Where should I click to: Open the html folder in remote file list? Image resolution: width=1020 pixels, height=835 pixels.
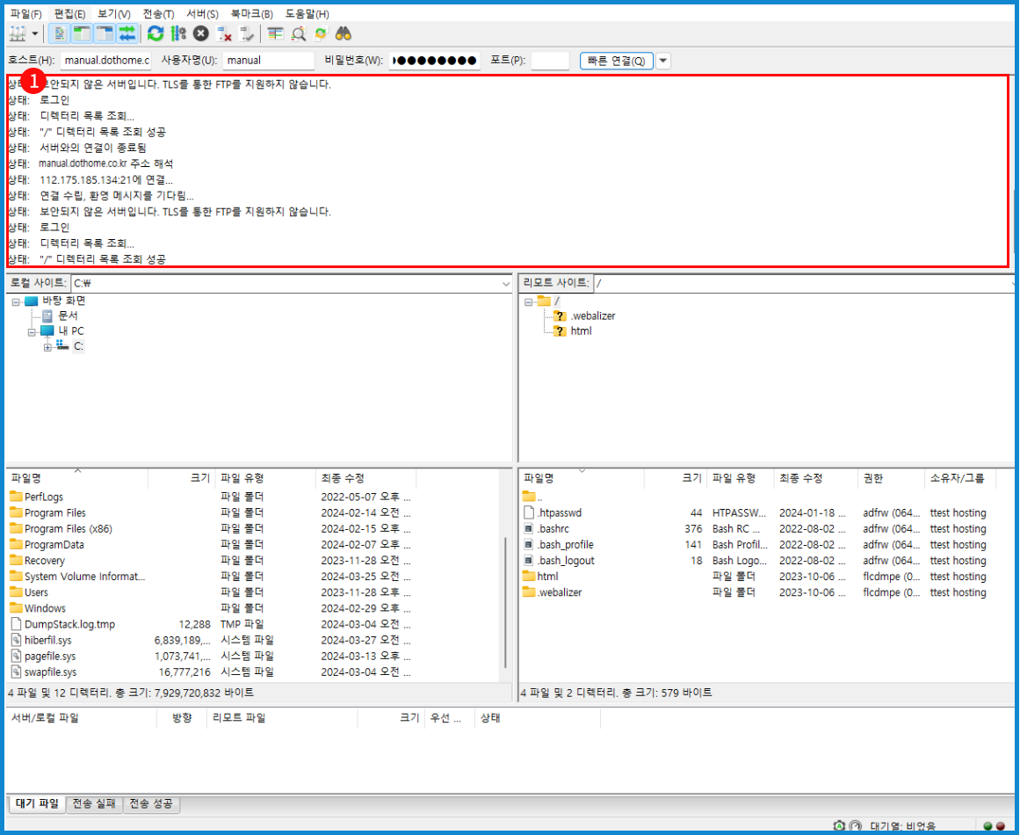click(547, 577)
